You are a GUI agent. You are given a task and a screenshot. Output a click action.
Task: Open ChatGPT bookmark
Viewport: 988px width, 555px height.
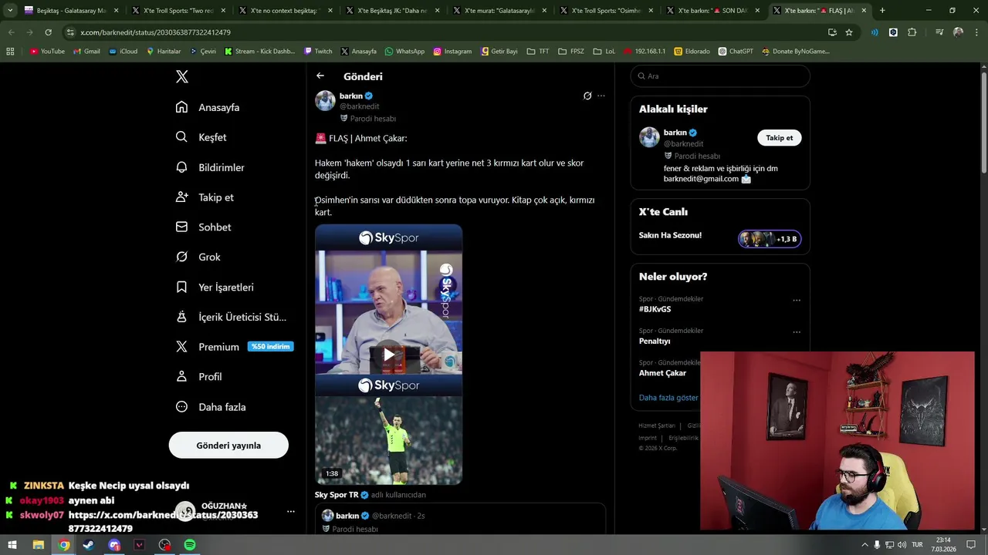click(736, 52)
